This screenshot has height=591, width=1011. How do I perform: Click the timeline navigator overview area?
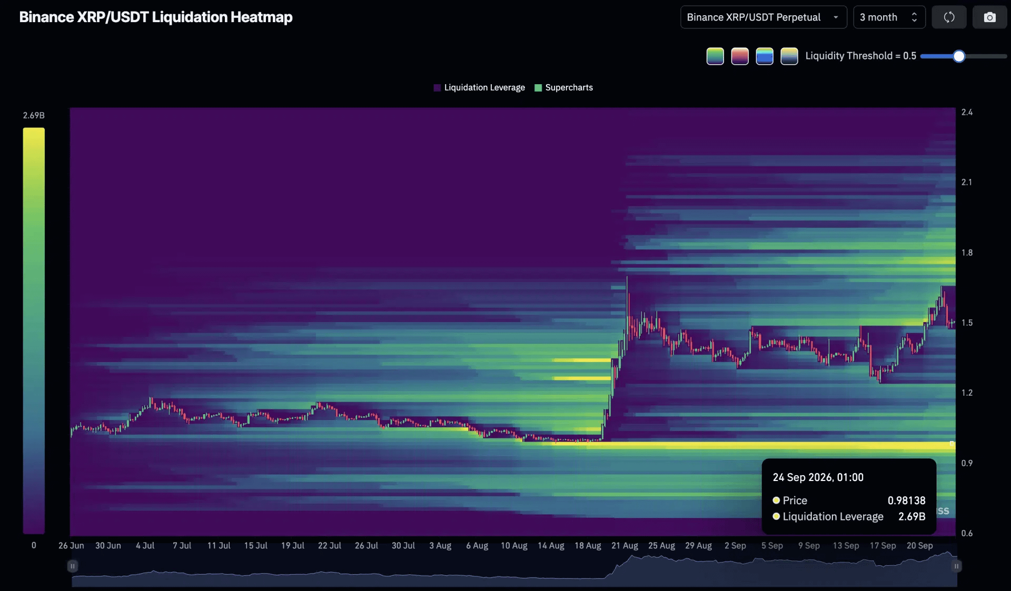(514, 570)
